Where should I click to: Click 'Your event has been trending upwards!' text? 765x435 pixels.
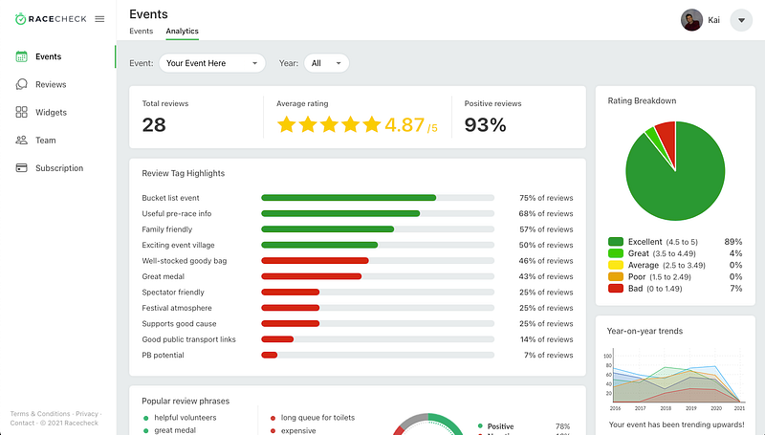(x=677, y=424)
